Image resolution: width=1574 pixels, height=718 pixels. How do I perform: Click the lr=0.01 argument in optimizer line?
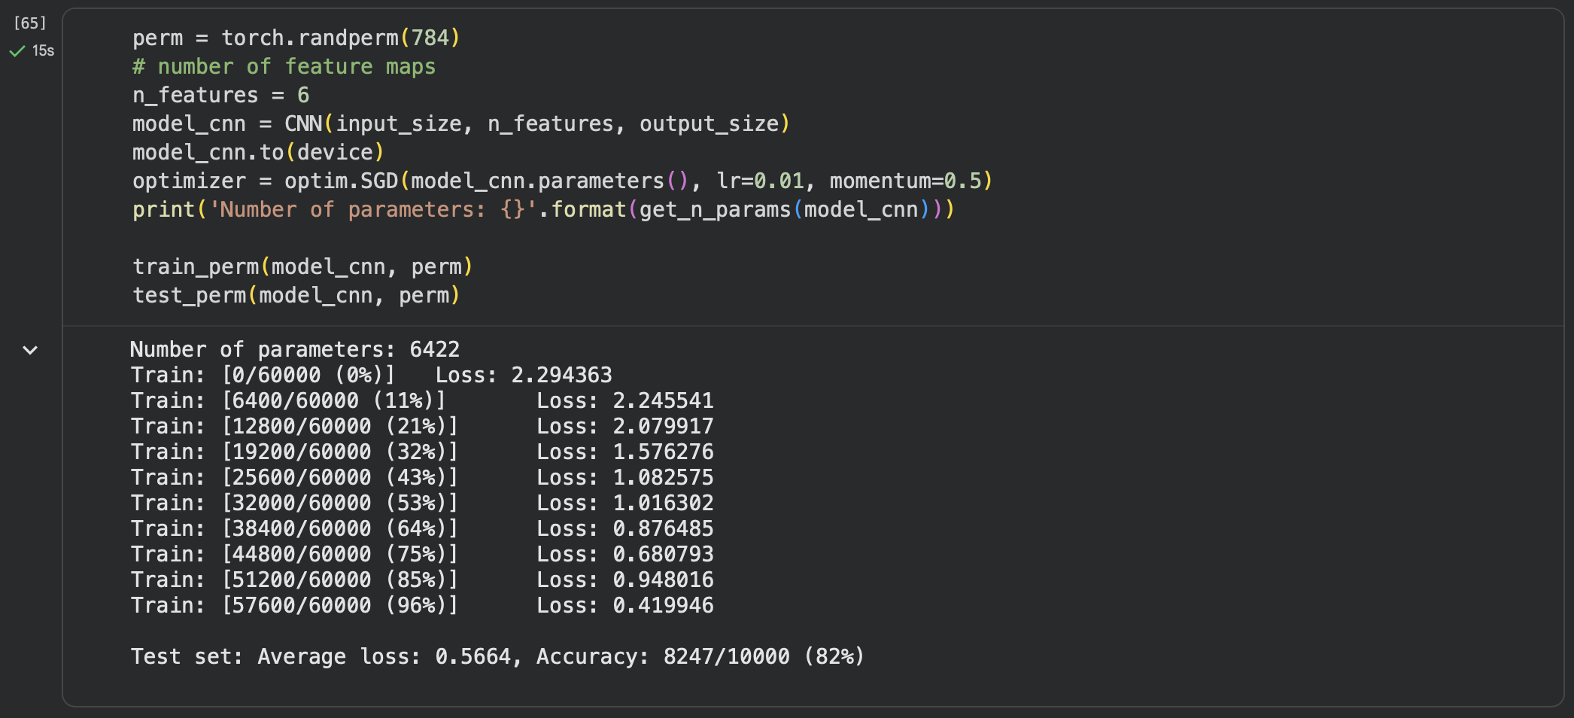tap(760, 181)
